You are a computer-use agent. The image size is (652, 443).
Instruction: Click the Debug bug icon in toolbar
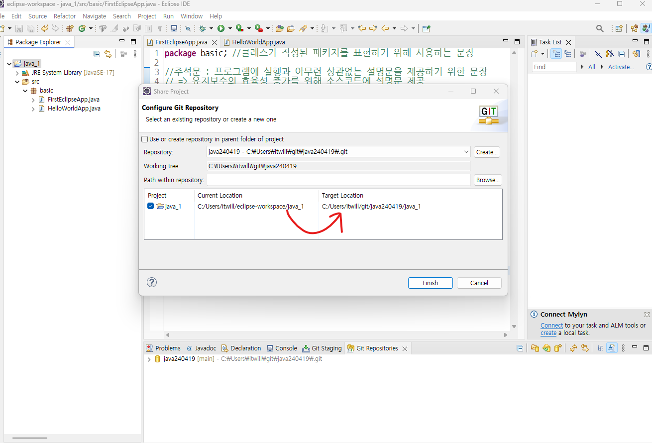(x=203, y=28)
